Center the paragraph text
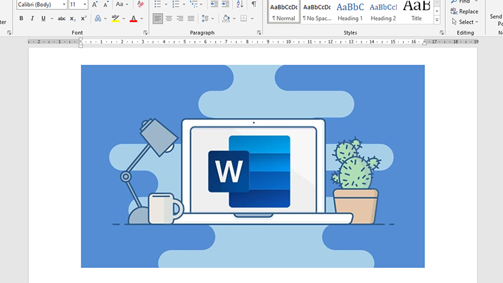The height and width of the screenshot is (283, 503). tap(169, 18)
